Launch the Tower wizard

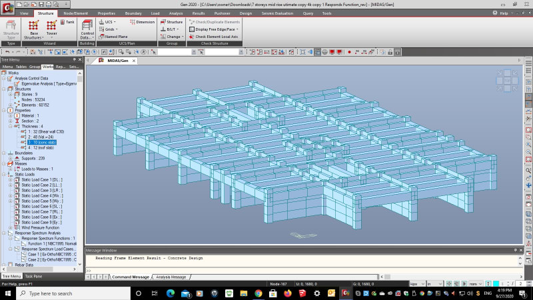click(52, 28)
